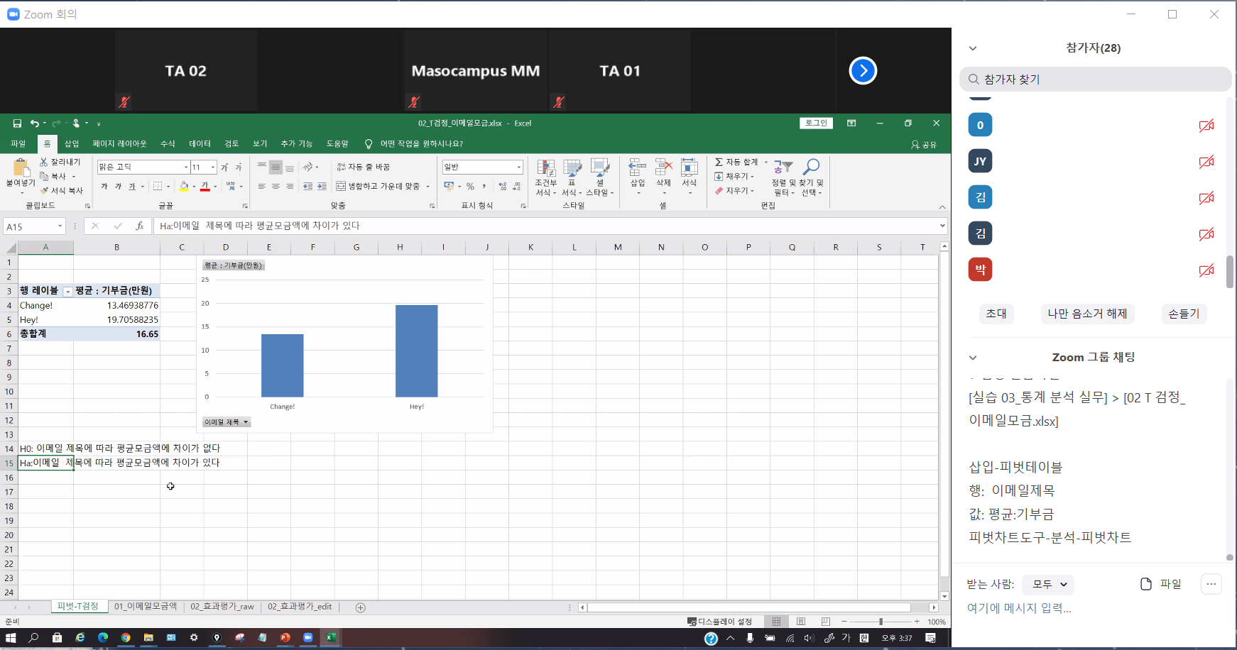This screenshot has width=1237, height=650.
Task: Open the 삽입 (Insert) ribbon tab
Action: coord(72,144)
